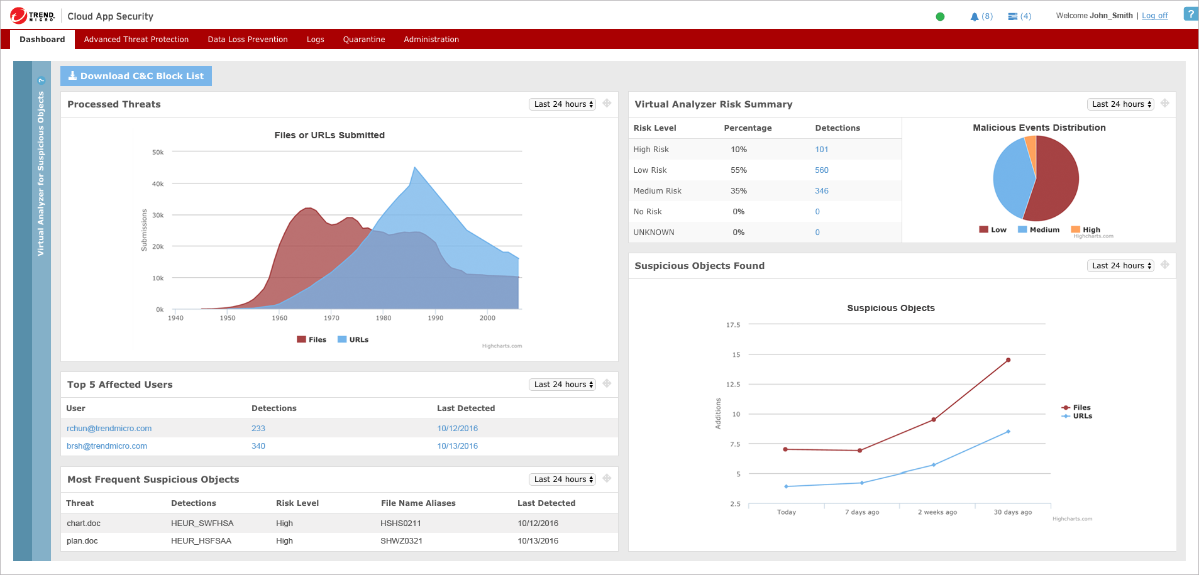The width and height of the screenshot is (1199, 575).
Task: Open the help question mark icon
Action: 1190,14
